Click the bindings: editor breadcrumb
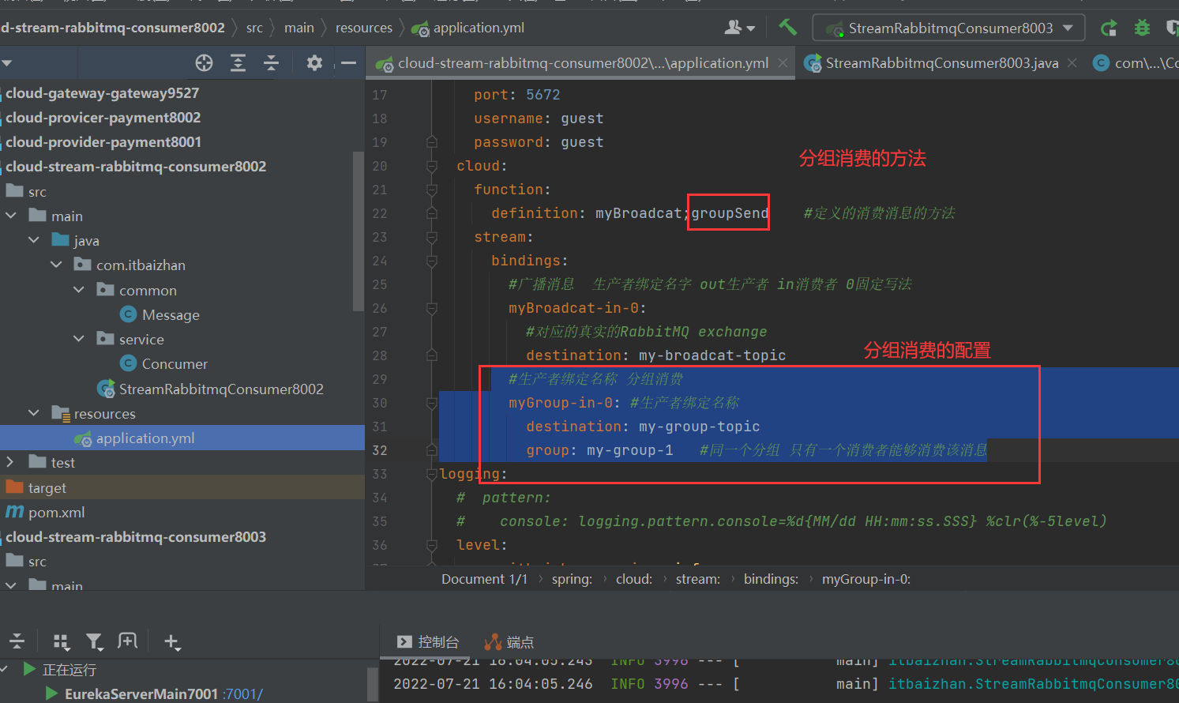1179x703 pixels. tap(771, 579)
